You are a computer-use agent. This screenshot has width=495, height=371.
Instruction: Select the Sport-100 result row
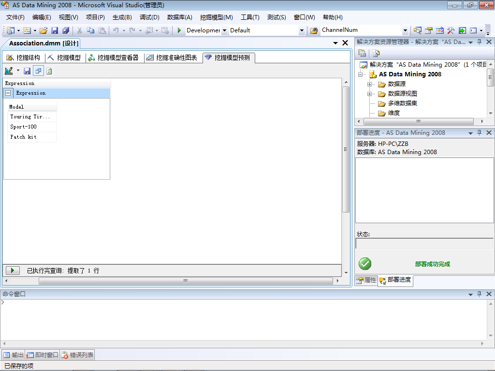pos(31,127)
